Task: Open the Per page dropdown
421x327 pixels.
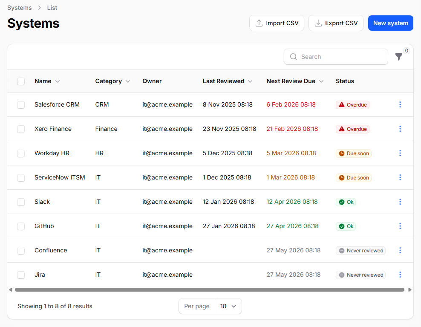Action: point(228,306)
